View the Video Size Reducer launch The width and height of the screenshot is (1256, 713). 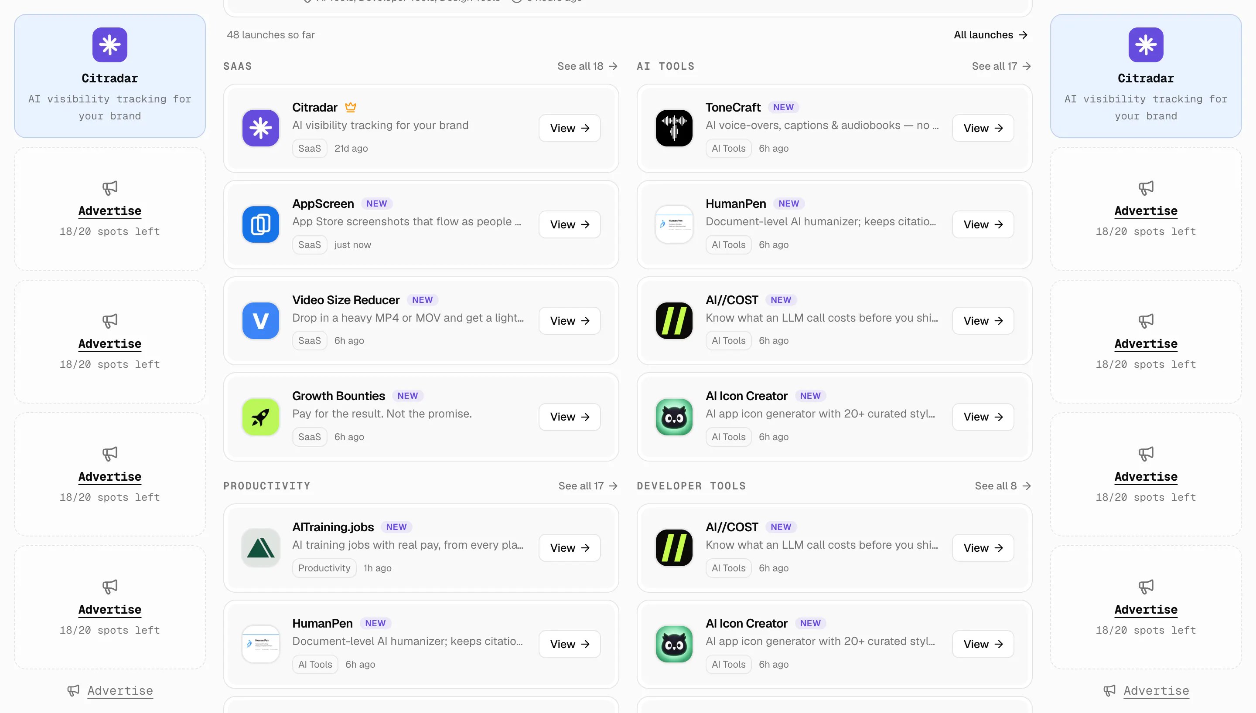tap(570, 321)
